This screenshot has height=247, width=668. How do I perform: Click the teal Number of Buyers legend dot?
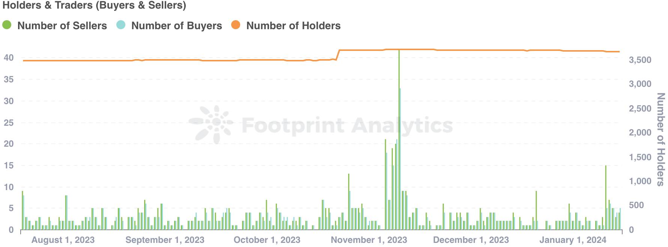point(121,25)
